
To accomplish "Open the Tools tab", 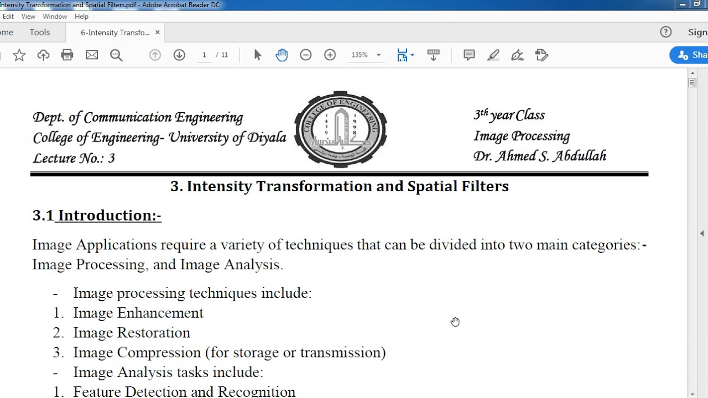I will (x=40, y=32).
